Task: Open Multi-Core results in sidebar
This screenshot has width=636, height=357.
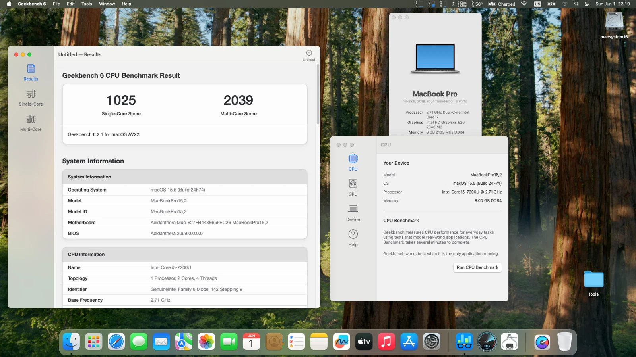Action: [31, 123]
